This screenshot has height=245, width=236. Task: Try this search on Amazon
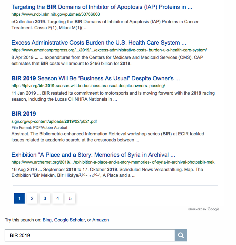101,220
